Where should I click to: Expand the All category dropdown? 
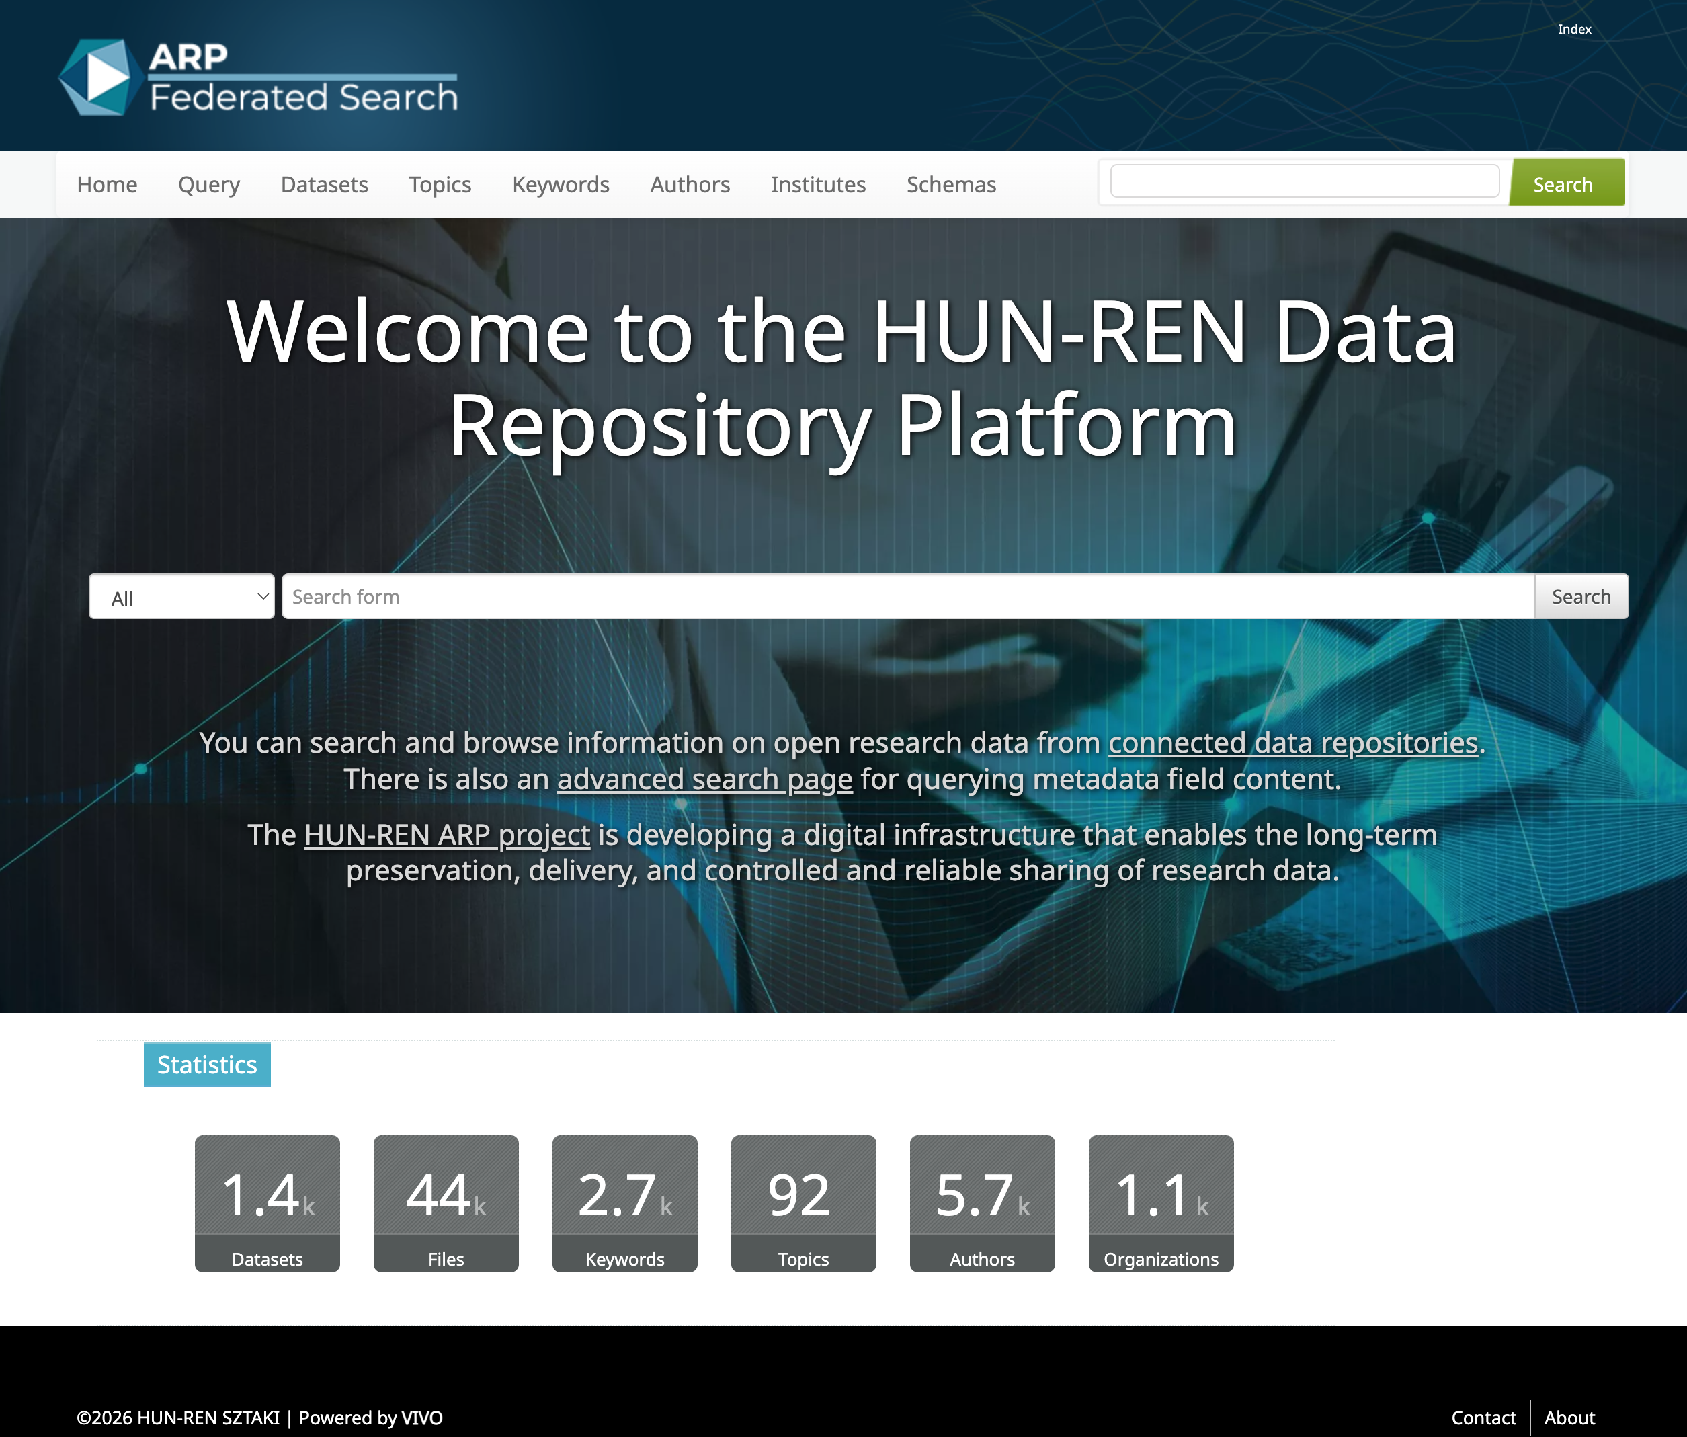(x=181, y=597)
